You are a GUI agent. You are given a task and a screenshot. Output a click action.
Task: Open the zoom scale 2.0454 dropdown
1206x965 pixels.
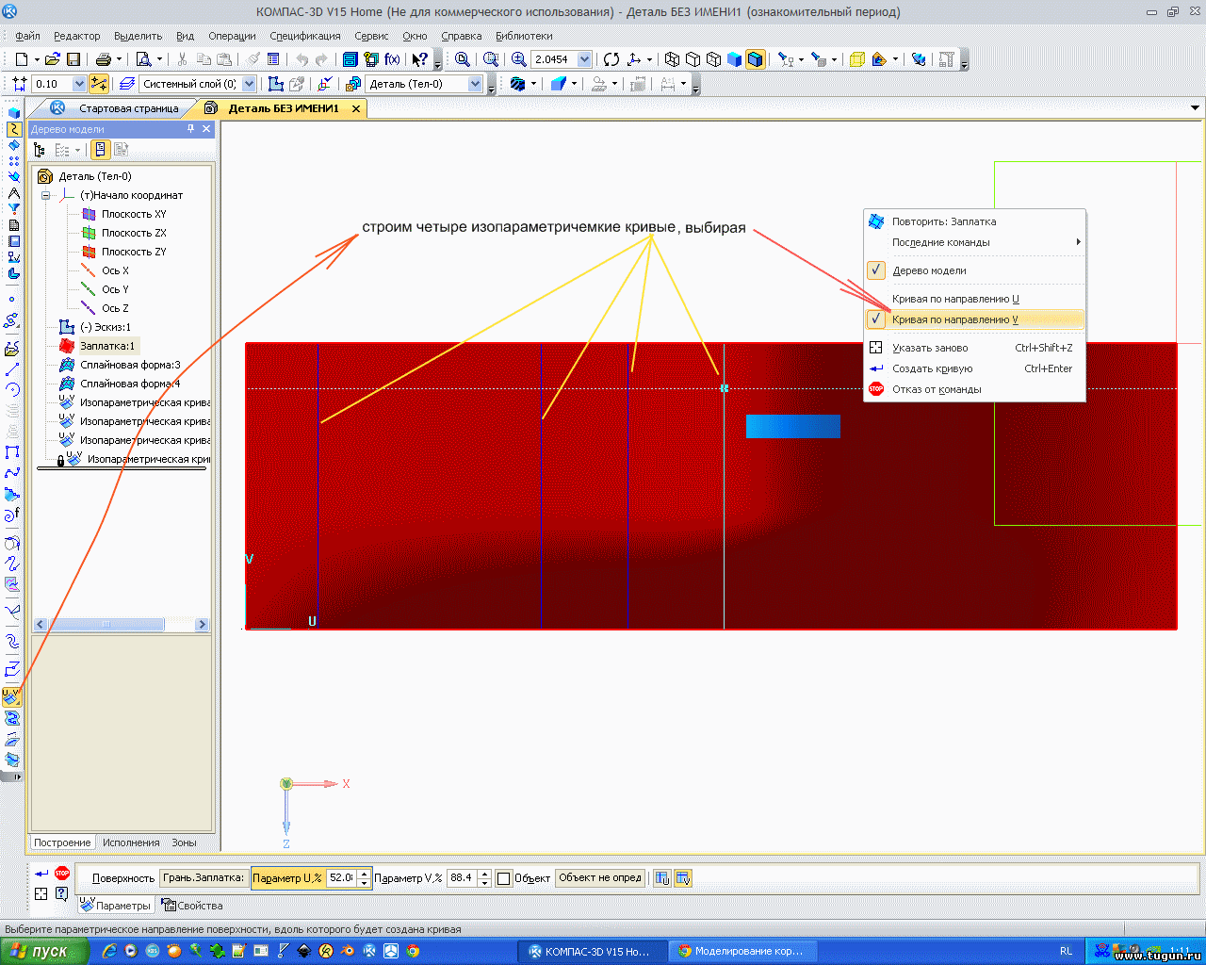pyautogui.click(x=584, y=59)
